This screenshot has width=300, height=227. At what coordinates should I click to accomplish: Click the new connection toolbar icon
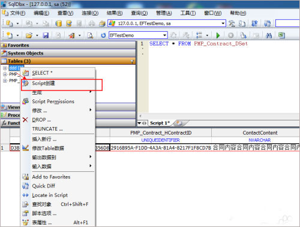10,23
